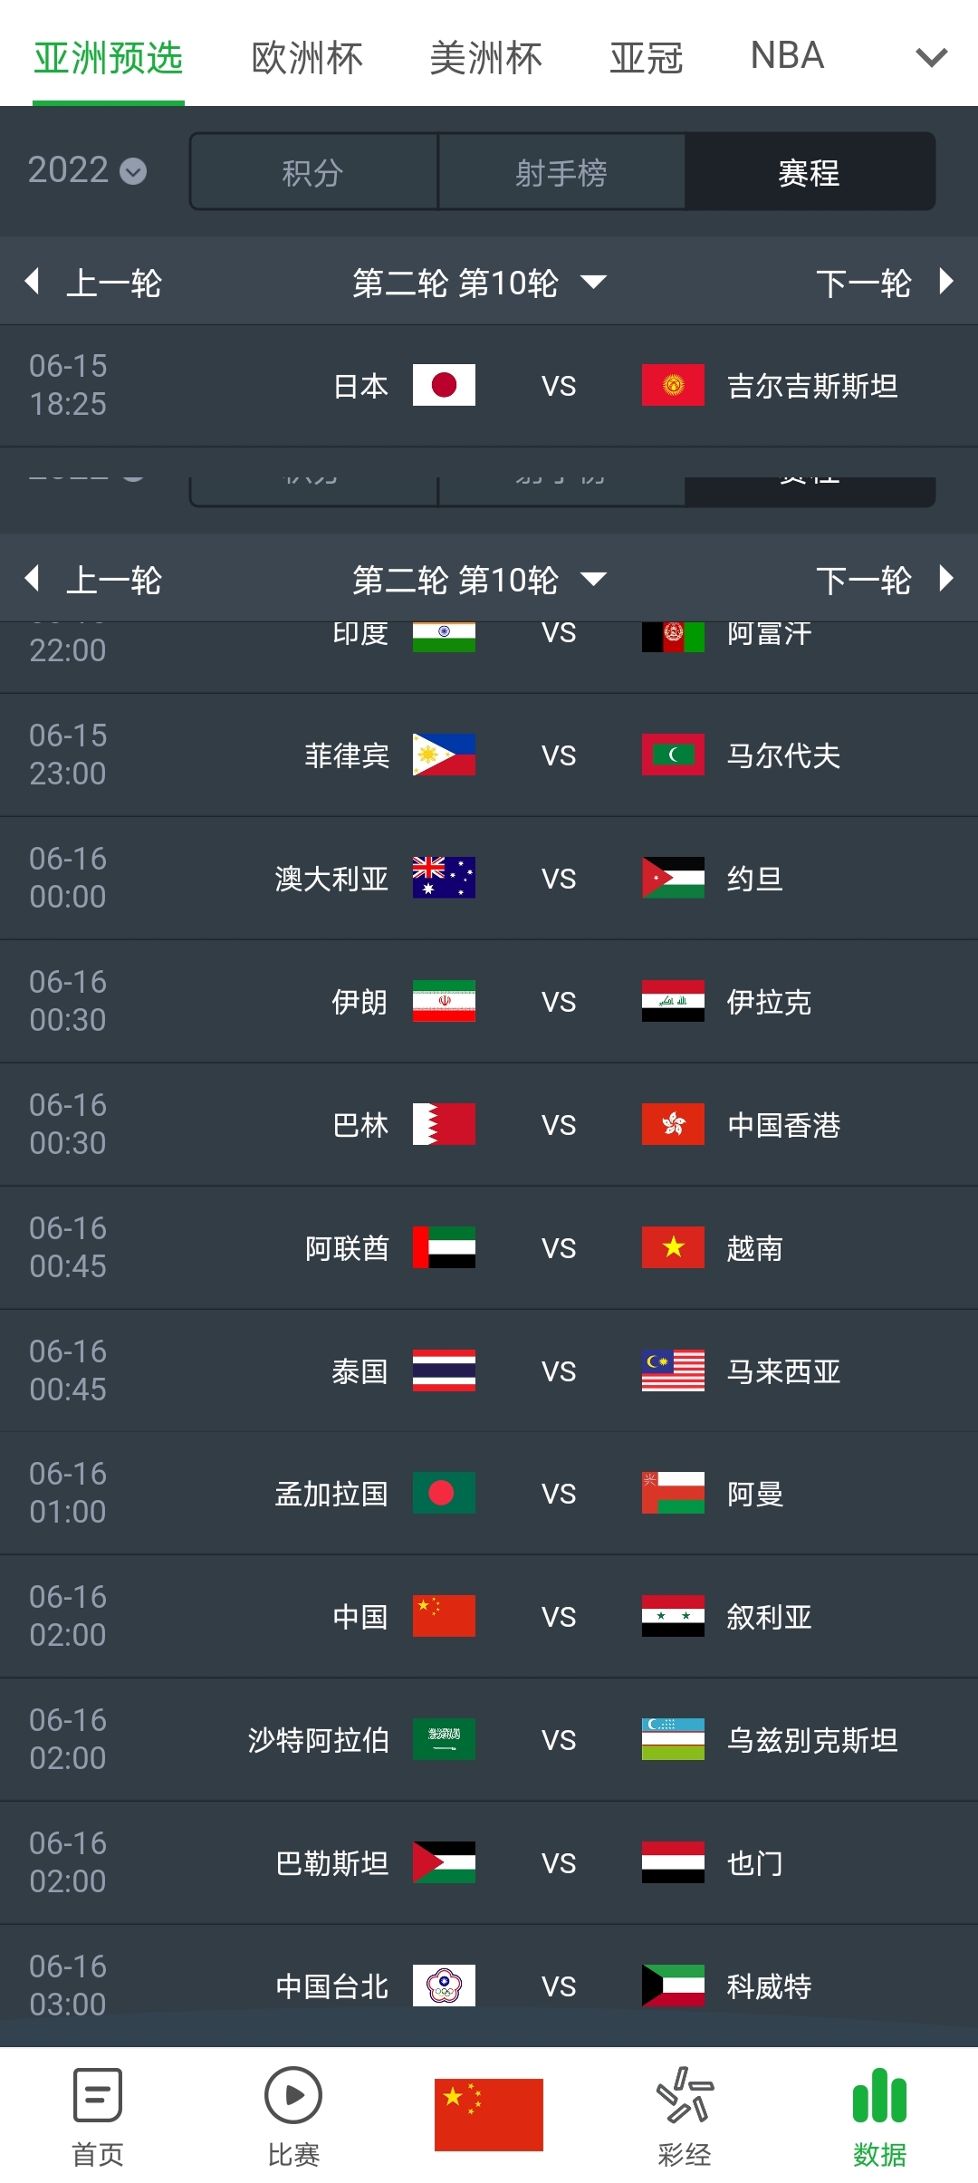Screen dimensions: 978x2183
Task: Switch to the 欧洲杯 tab
Action: click(x=307, y=58)
